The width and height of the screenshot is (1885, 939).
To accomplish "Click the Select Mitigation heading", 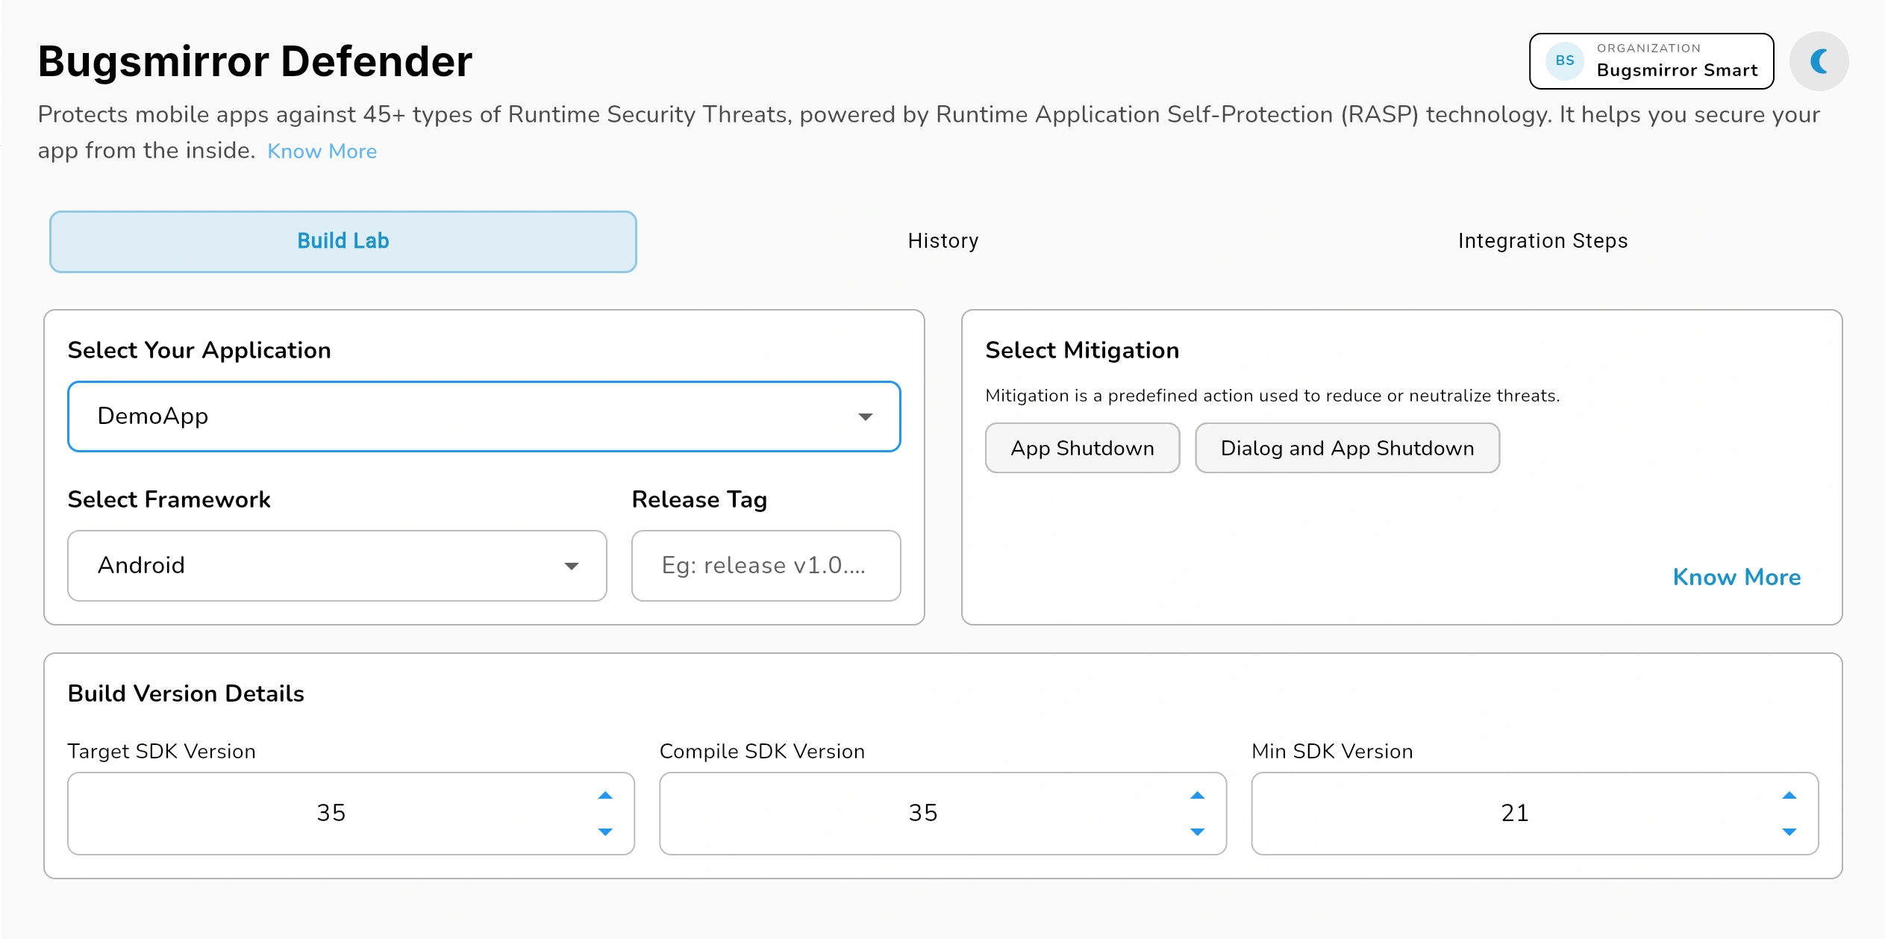I will coord(1082,350).
